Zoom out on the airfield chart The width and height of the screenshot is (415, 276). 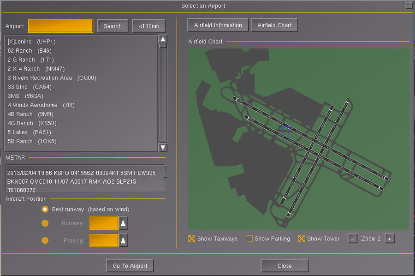[352, 239]
